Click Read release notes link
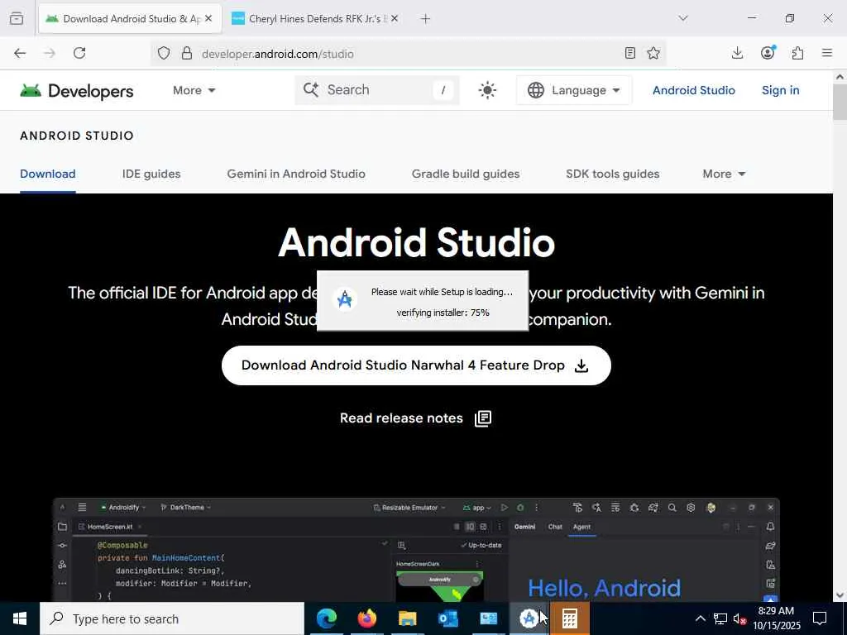847x635 pixels. (415, 418)
